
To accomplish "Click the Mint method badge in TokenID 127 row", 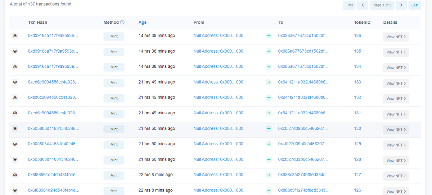I will pyautogui.click(x=114, y=176).
